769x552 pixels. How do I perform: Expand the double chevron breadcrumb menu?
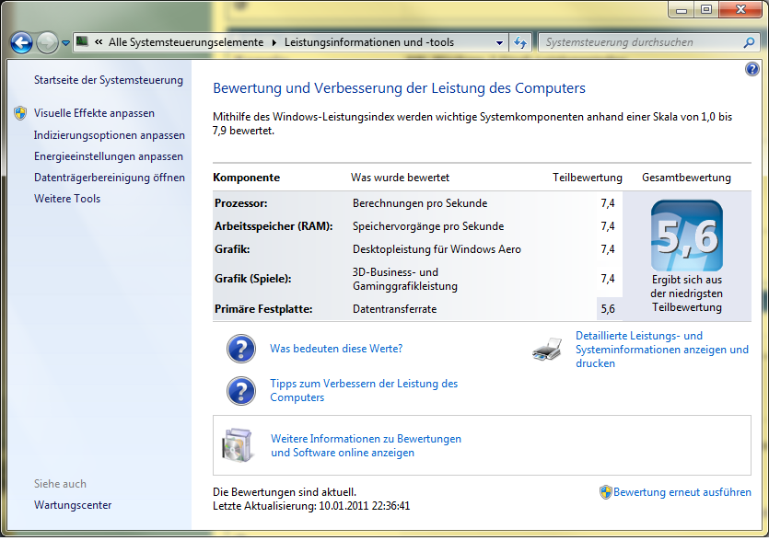pos(99,42)
